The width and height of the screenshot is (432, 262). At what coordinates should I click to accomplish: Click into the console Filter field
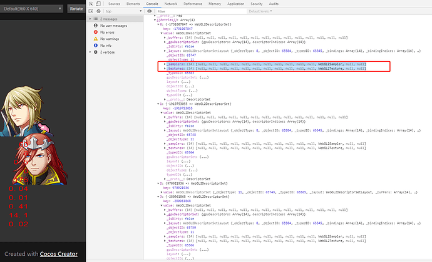201,11
